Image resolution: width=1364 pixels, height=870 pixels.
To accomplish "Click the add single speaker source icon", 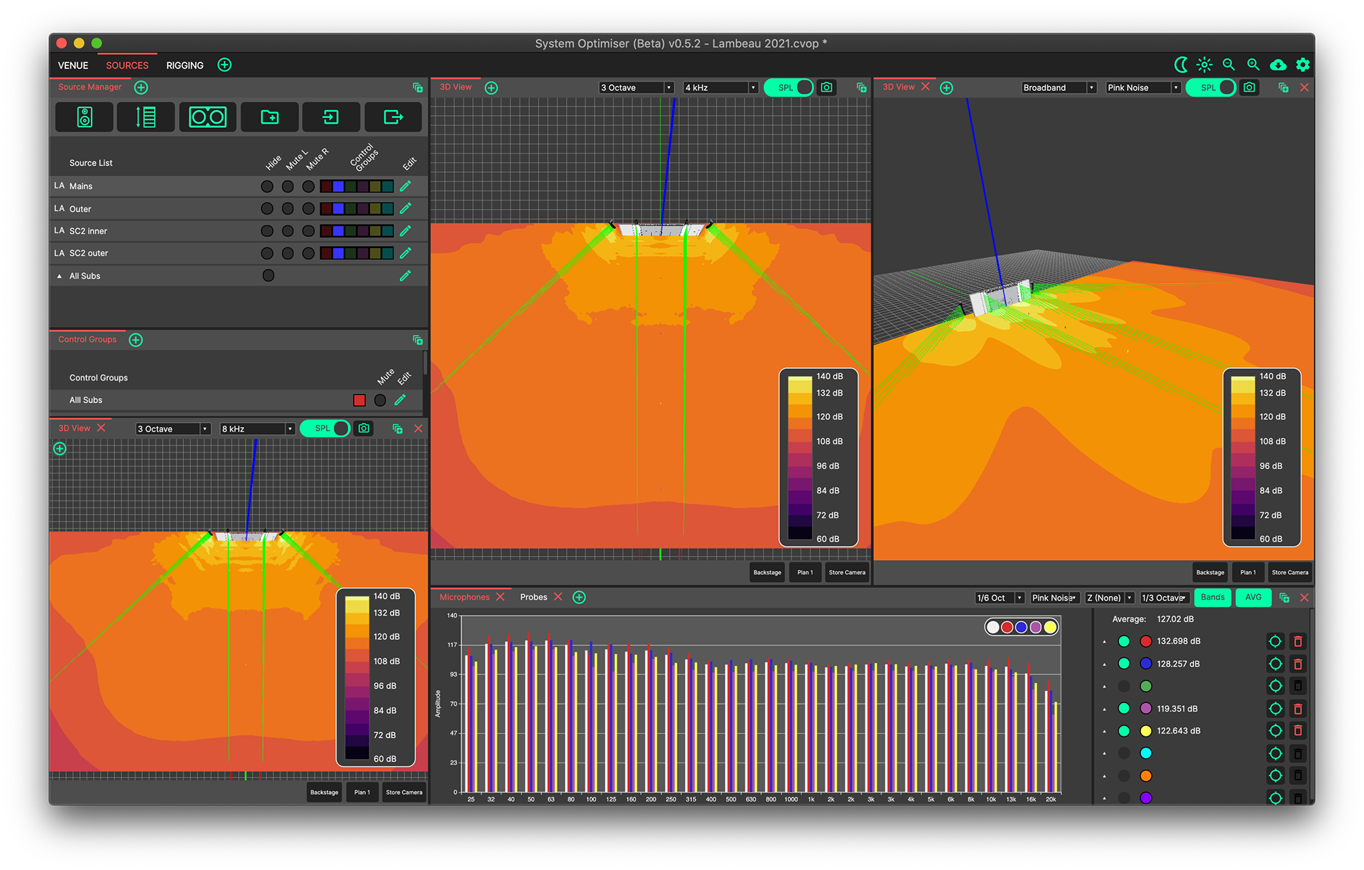I will (x=84, y=117).
